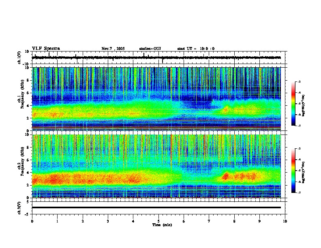Viewport: 321px width, 248px height.
Task: Click tick label "7" on the Time axis
Action: 209,221
